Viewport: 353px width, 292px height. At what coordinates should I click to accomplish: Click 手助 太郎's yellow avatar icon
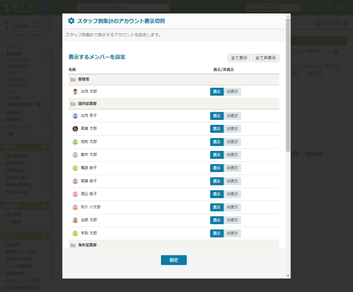click(75, 233)
